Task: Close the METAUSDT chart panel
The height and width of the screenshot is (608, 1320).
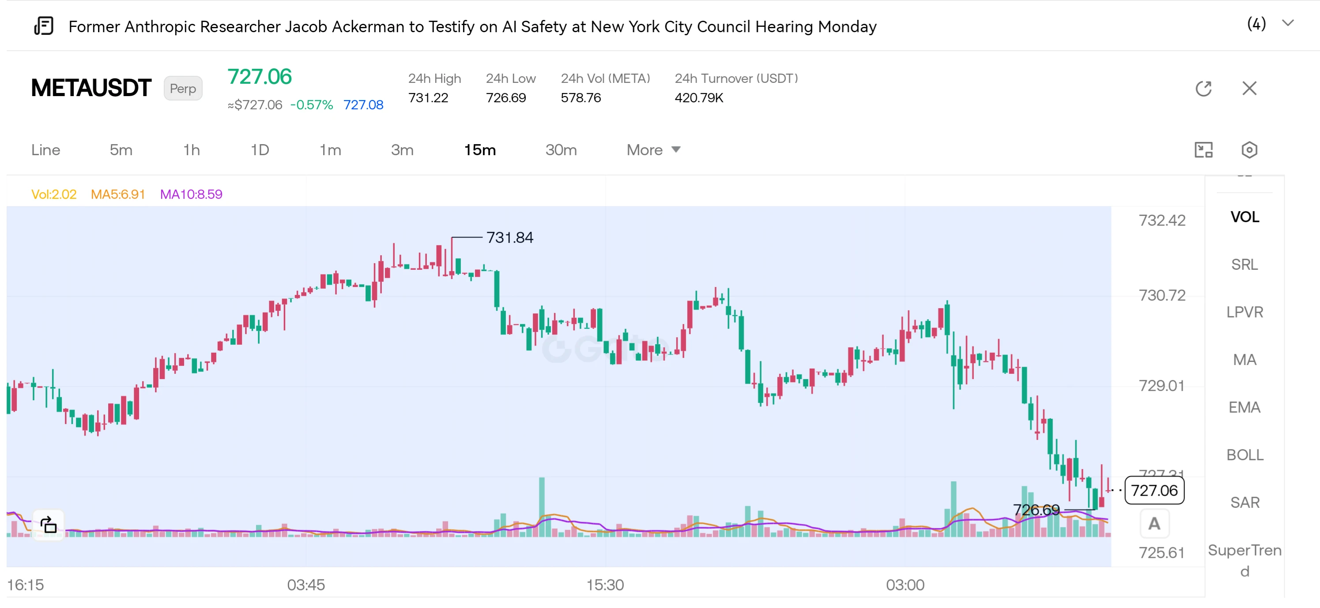Action: [x=1249, y=89]
